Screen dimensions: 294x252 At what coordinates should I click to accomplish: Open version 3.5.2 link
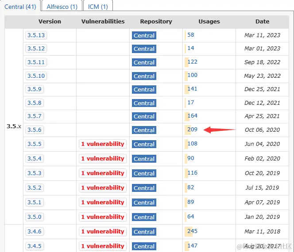pos(35,187)
